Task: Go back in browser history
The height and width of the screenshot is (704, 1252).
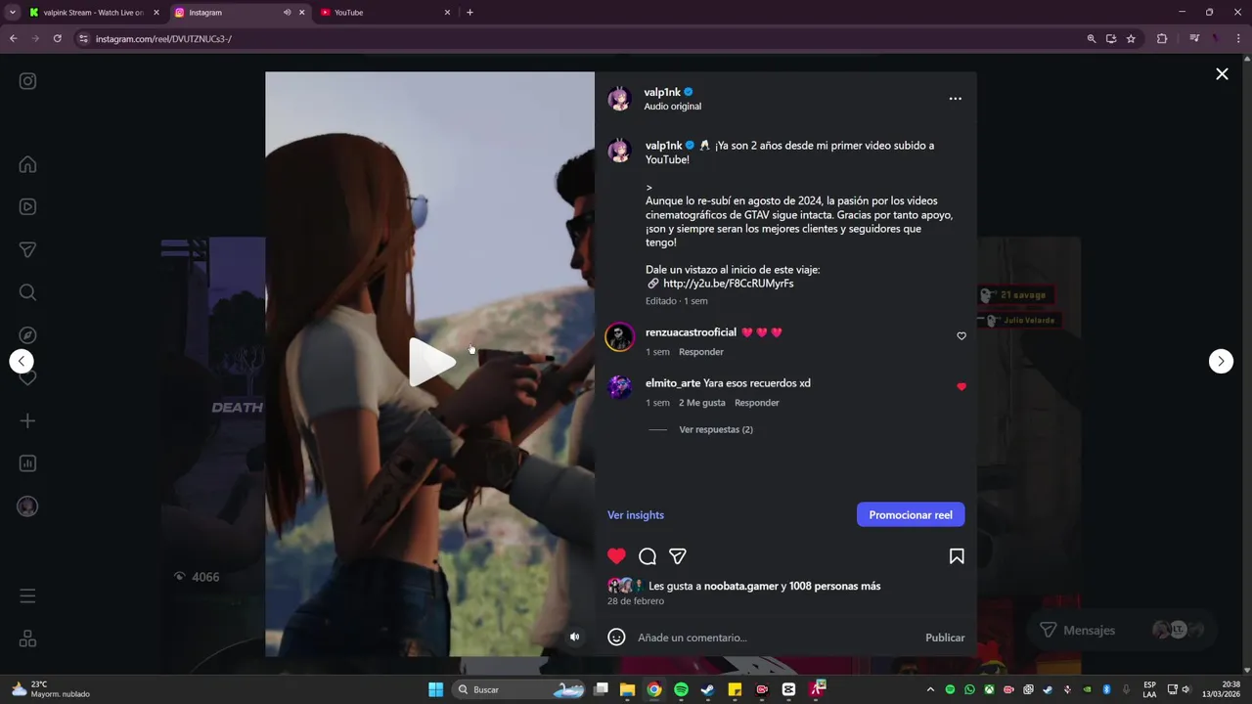Action: (13, 39)
